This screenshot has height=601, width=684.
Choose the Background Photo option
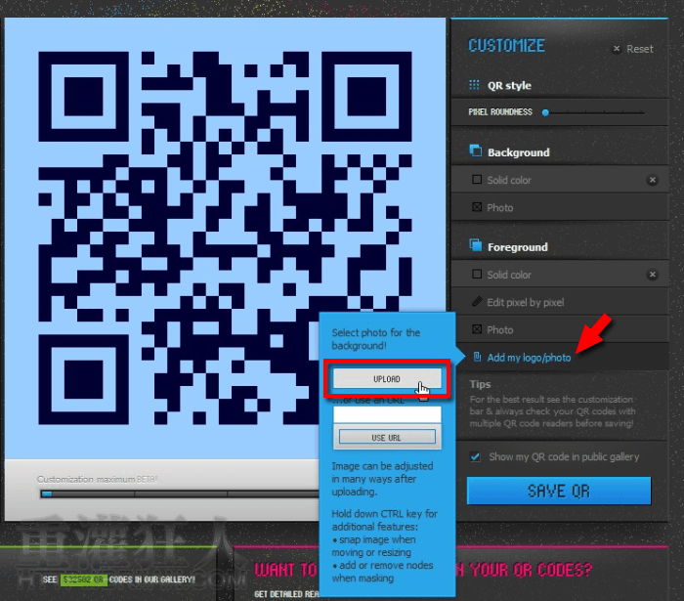[498, 207]
